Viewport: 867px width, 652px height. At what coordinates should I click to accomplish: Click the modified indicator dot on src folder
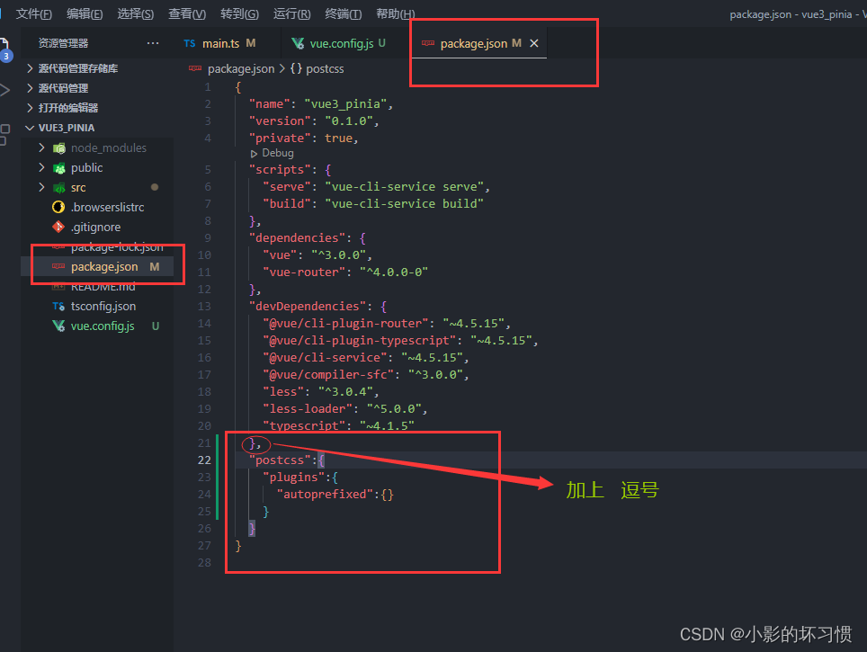[x=155, y=187]
